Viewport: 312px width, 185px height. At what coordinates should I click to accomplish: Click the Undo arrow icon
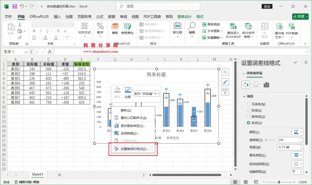[22, 6]
